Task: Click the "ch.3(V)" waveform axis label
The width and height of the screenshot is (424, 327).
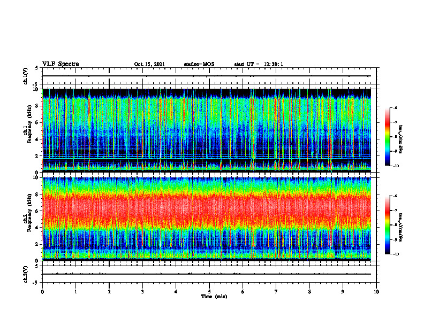Action: click(26, 274)
